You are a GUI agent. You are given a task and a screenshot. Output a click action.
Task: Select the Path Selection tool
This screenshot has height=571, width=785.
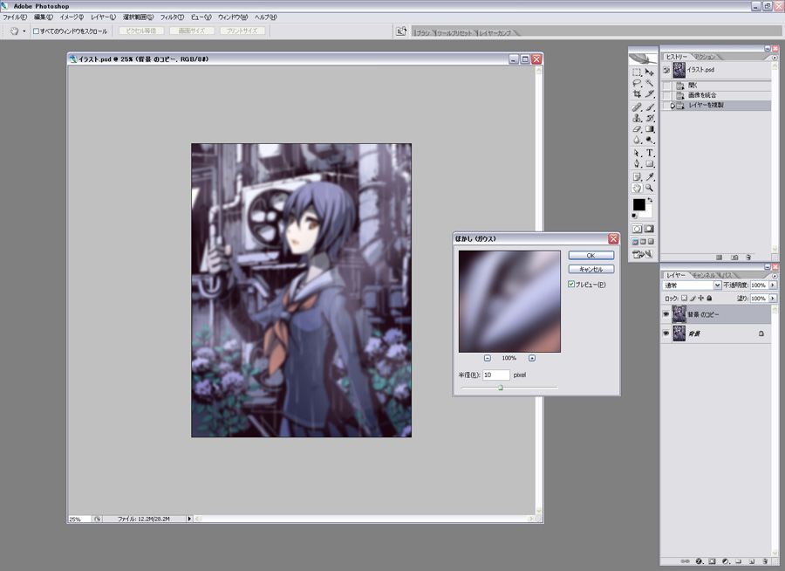pyautogui.click(x=637, y=153)
